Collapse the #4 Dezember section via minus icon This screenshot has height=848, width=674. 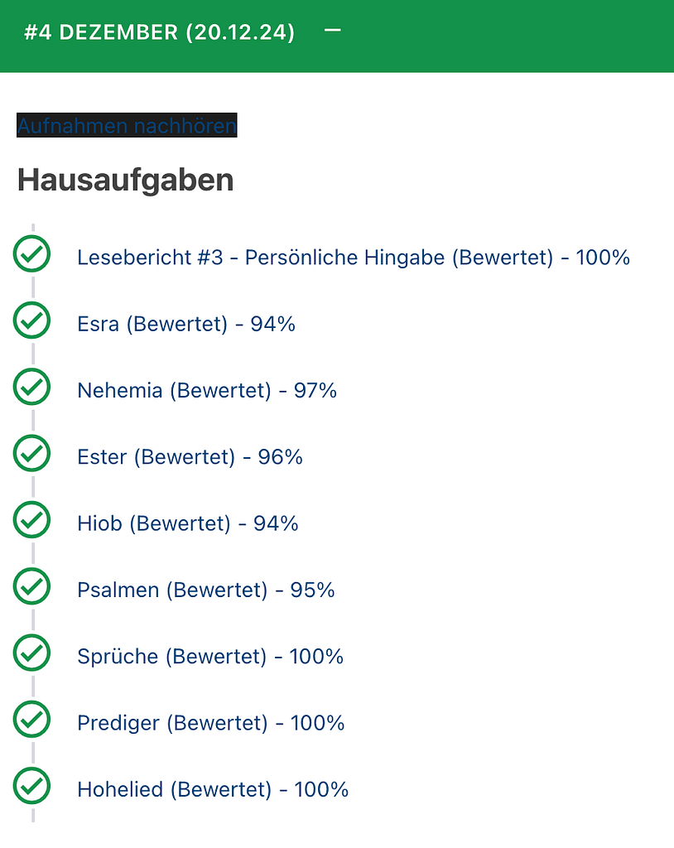[332, 31]
